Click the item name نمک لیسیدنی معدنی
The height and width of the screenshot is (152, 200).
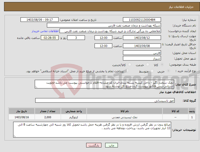click(x=124, y=117)
